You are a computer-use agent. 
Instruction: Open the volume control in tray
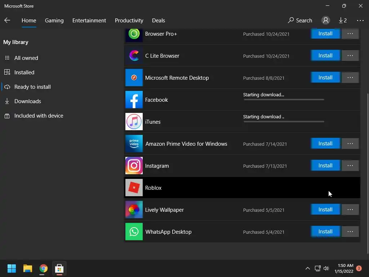click(x=326, y=268)
